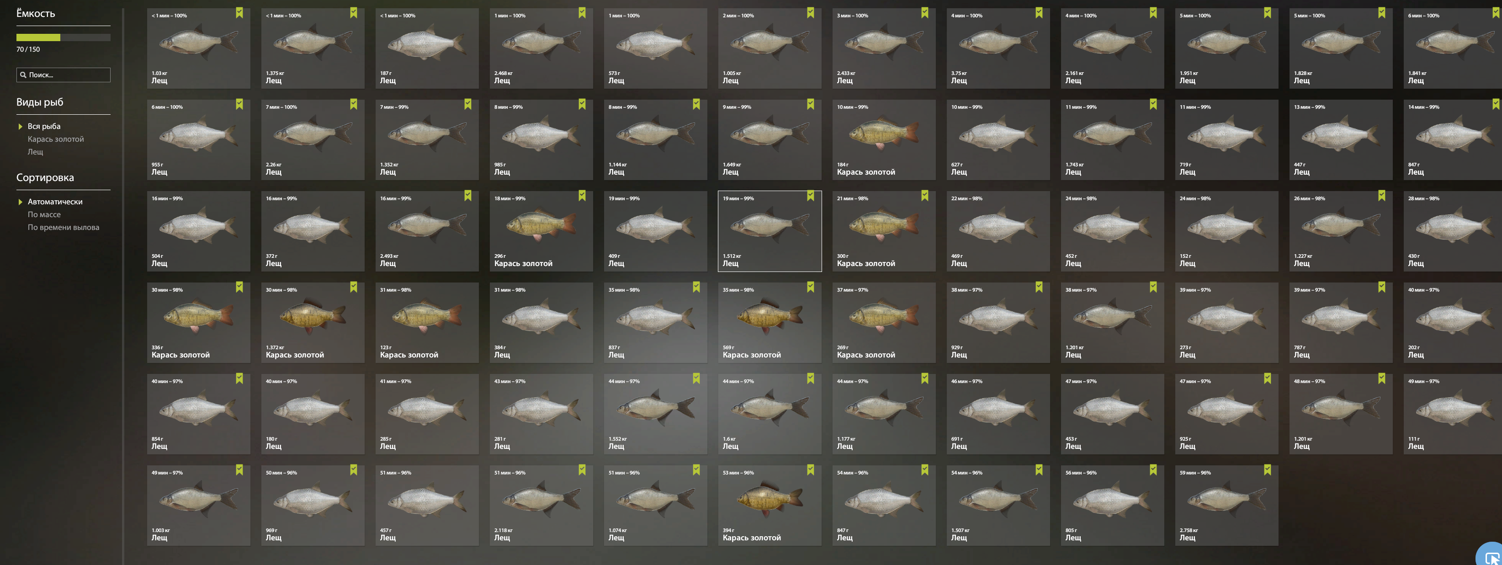Choose sorting По массе

(44, 214)
